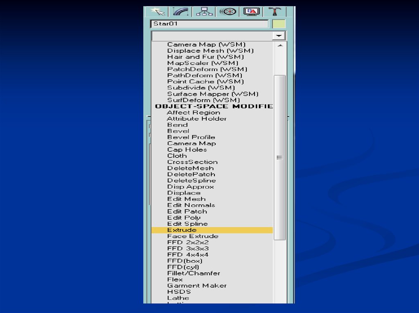Open the Hierarchy panel icon
This screenshot has width=419, height=313.
[204, 11]
